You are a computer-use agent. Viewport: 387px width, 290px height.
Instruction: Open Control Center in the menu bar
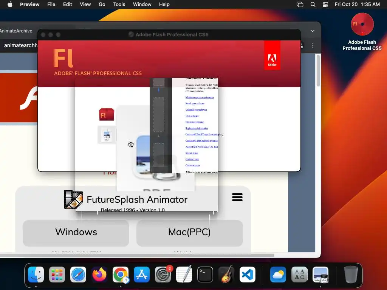coord(325,5)
